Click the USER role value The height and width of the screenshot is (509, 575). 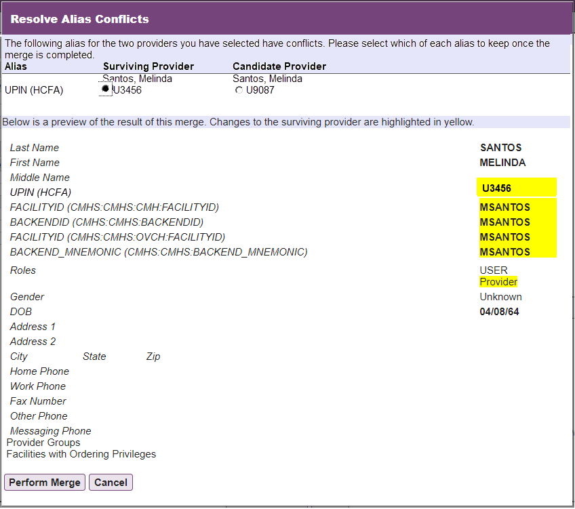tap(494, 270)
